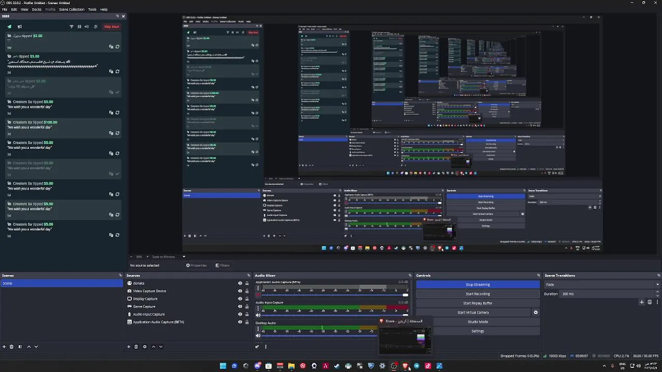
Task: Remove selected scene with trash icon
Action: point(11,347)
